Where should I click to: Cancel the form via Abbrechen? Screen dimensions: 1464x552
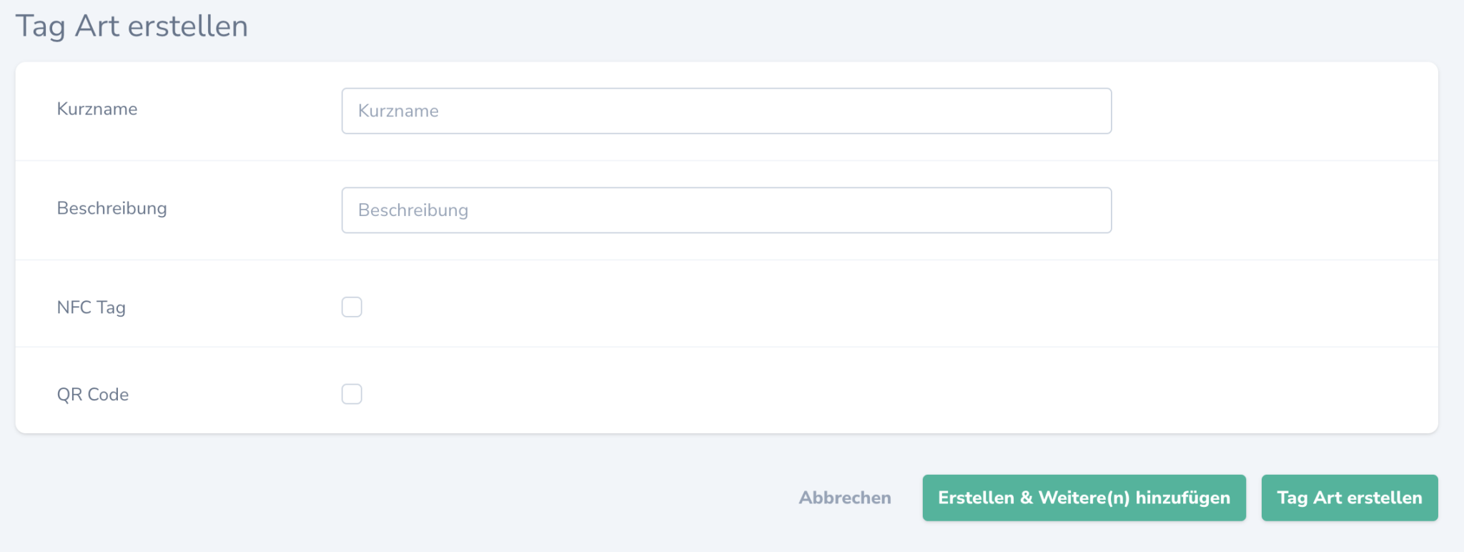coord(844,498)
